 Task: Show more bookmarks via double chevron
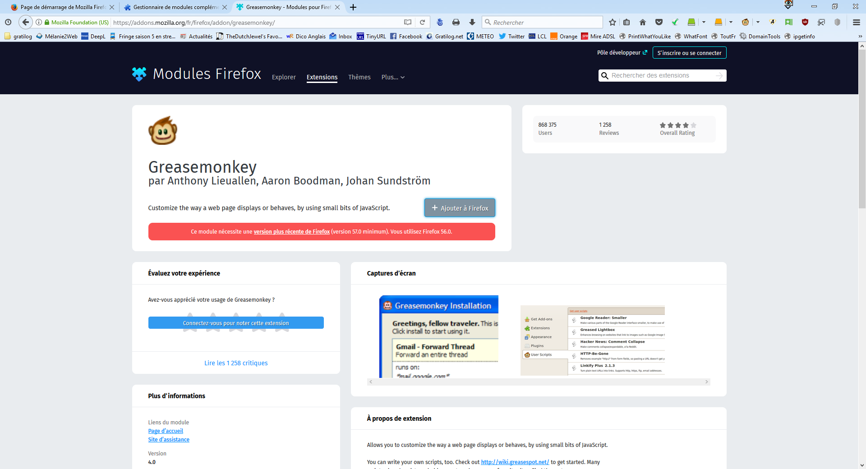point(860,37)
